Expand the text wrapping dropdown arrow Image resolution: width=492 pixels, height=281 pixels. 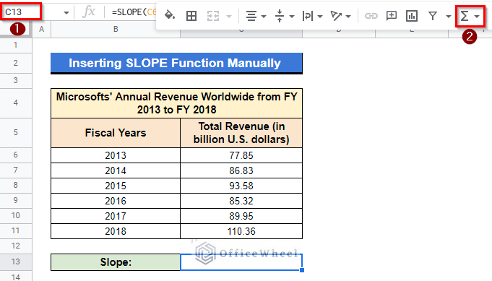click(x=320, y=17)
